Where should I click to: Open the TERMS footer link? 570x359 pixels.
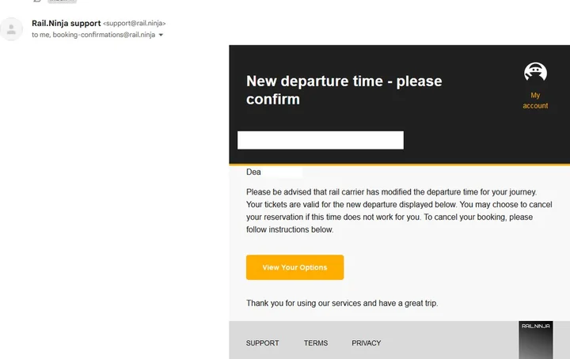pyautogui.click(x=316, y=343)
